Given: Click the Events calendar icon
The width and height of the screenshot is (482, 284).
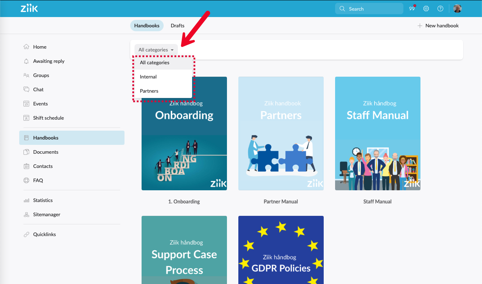Looking at the screenshot, I should coord(26,104).
